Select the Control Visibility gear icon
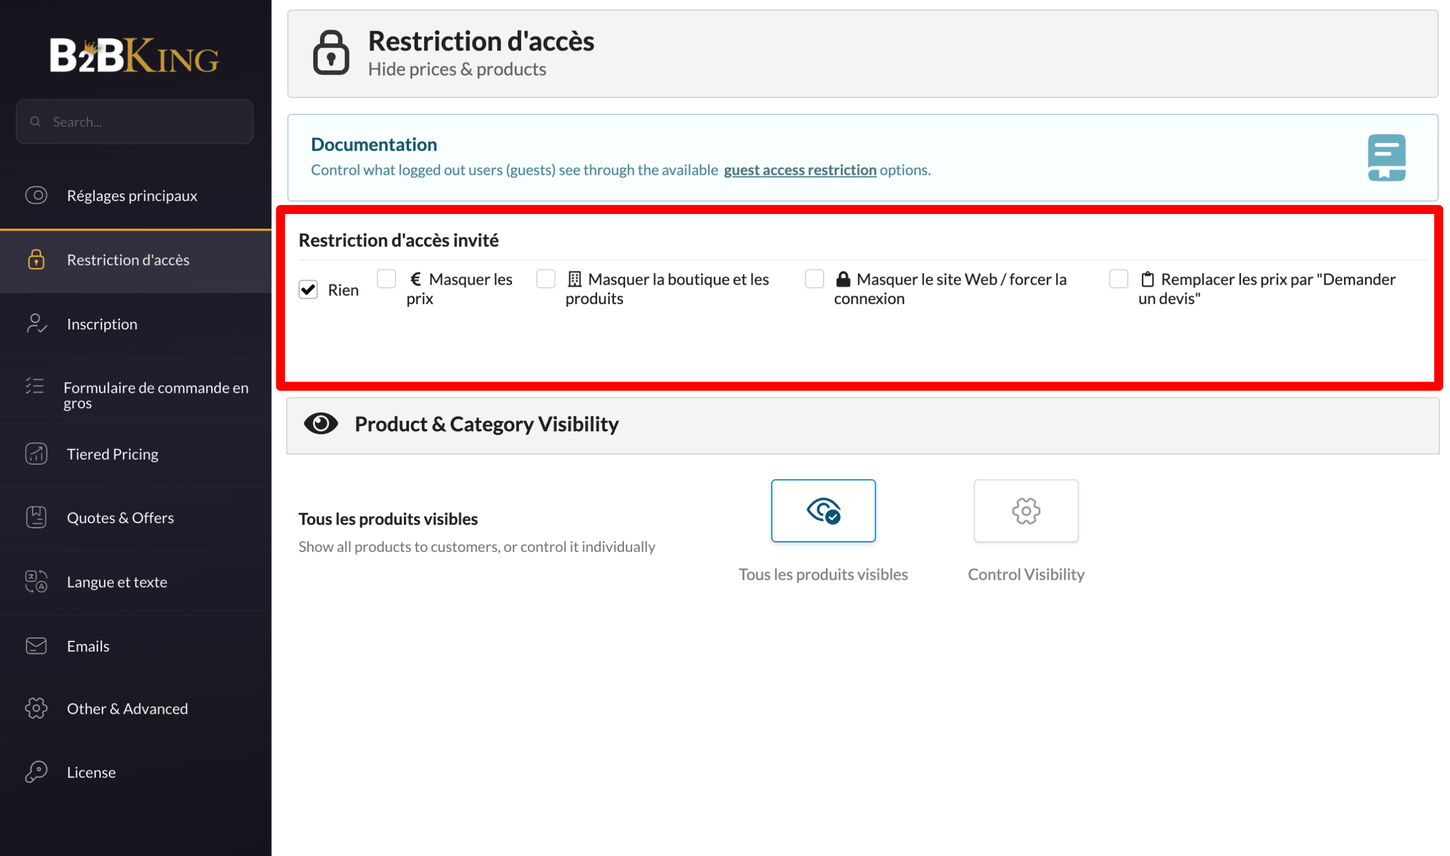Viewport: 1450px width, 856px height. [x=1025, y=511]
